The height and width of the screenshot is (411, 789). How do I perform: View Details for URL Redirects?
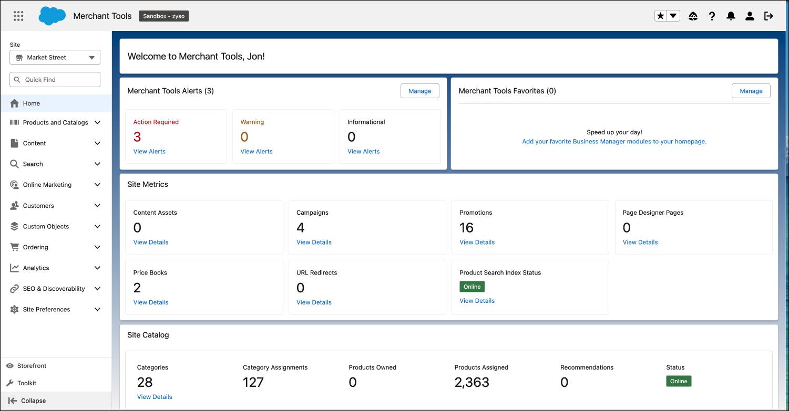pos(314,302)
